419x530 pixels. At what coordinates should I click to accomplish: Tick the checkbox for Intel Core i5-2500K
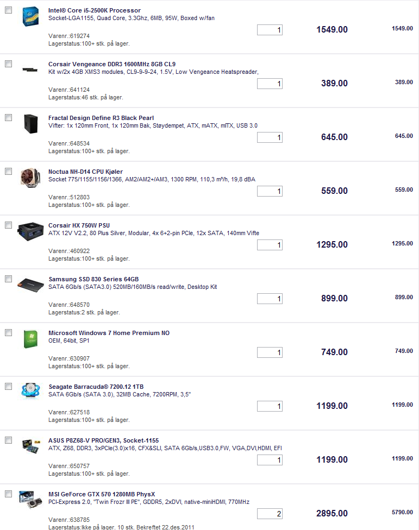(8, 10)
